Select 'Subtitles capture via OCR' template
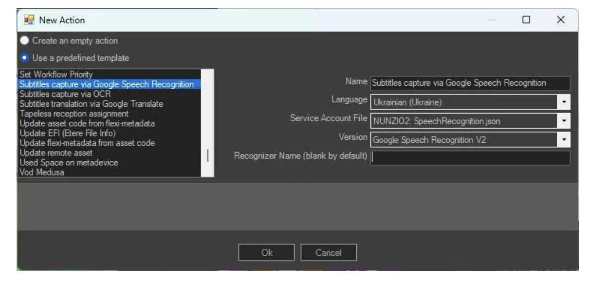 [65, 94]
